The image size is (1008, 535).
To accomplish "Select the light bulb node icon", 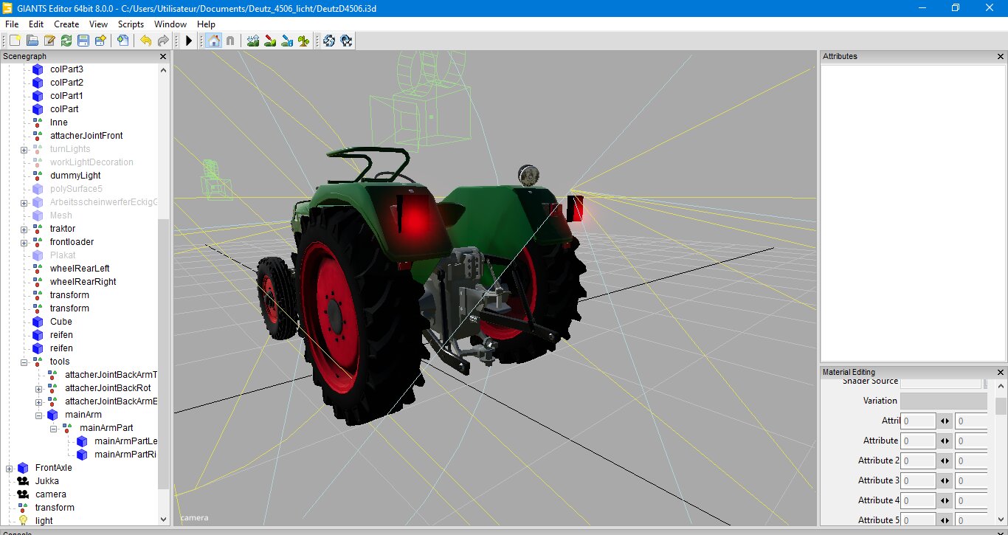I will (23, 521).
